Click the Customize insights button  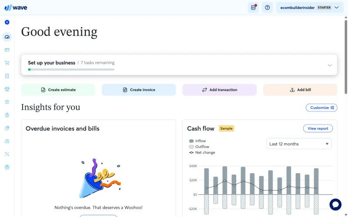click(x=321, y=108)
